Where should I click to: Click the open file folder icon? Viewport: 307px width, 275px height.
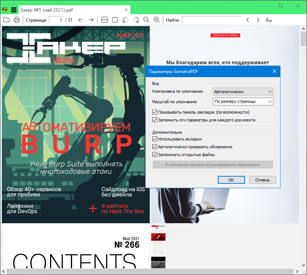pyautogui.click(x=6, y=20)
